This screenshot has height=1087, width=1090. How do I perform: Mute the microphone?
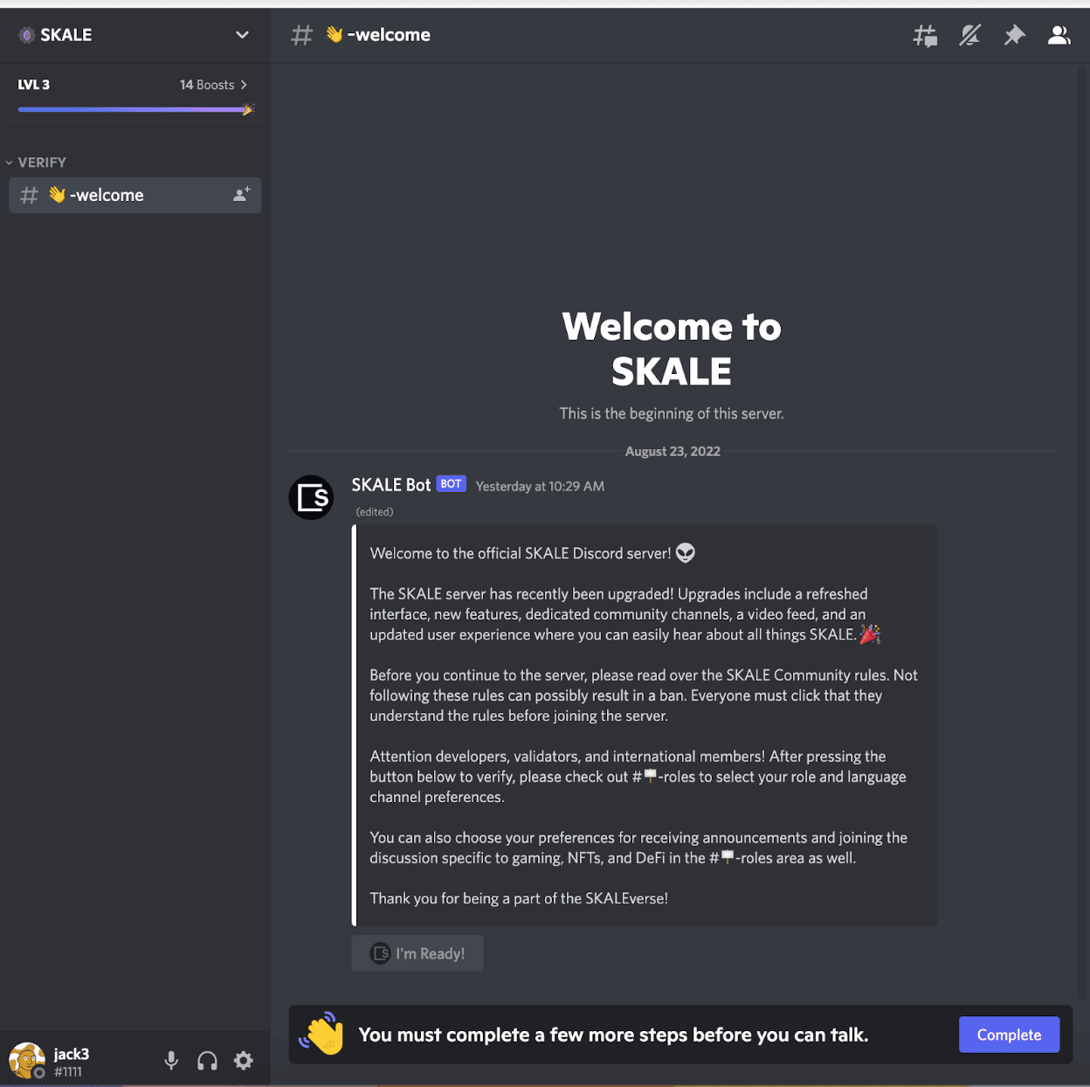tap(171, 1061)
